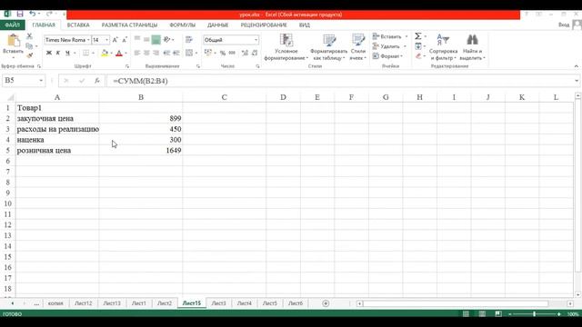The height and width of the screenshot is (327, 582).
Task: Open Sort and Filter menu
Action: 443,47
